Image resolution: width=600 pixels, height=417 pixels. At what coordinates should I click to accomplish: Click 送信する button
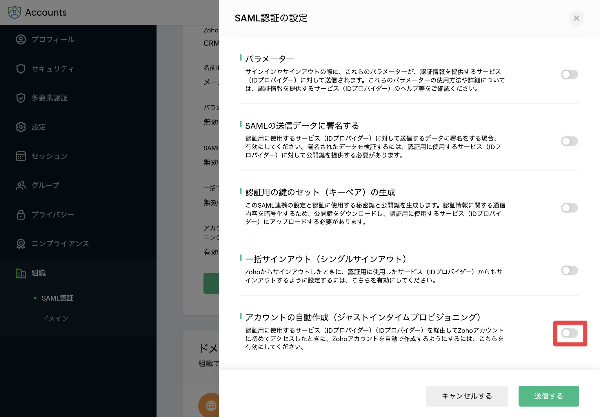[x=548, y=396]
